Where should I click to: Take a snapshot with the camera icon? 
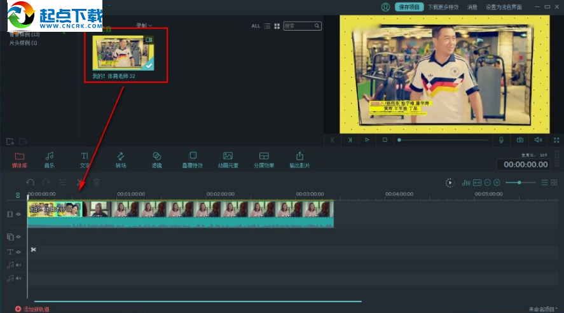tap(520, 140)
